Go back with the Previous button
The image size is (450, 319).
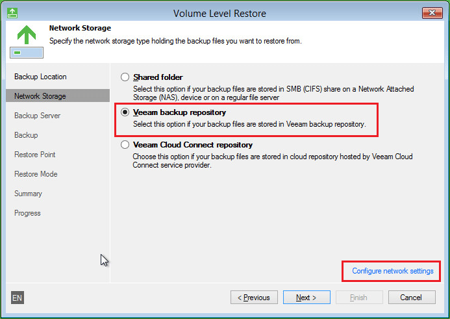254,298
